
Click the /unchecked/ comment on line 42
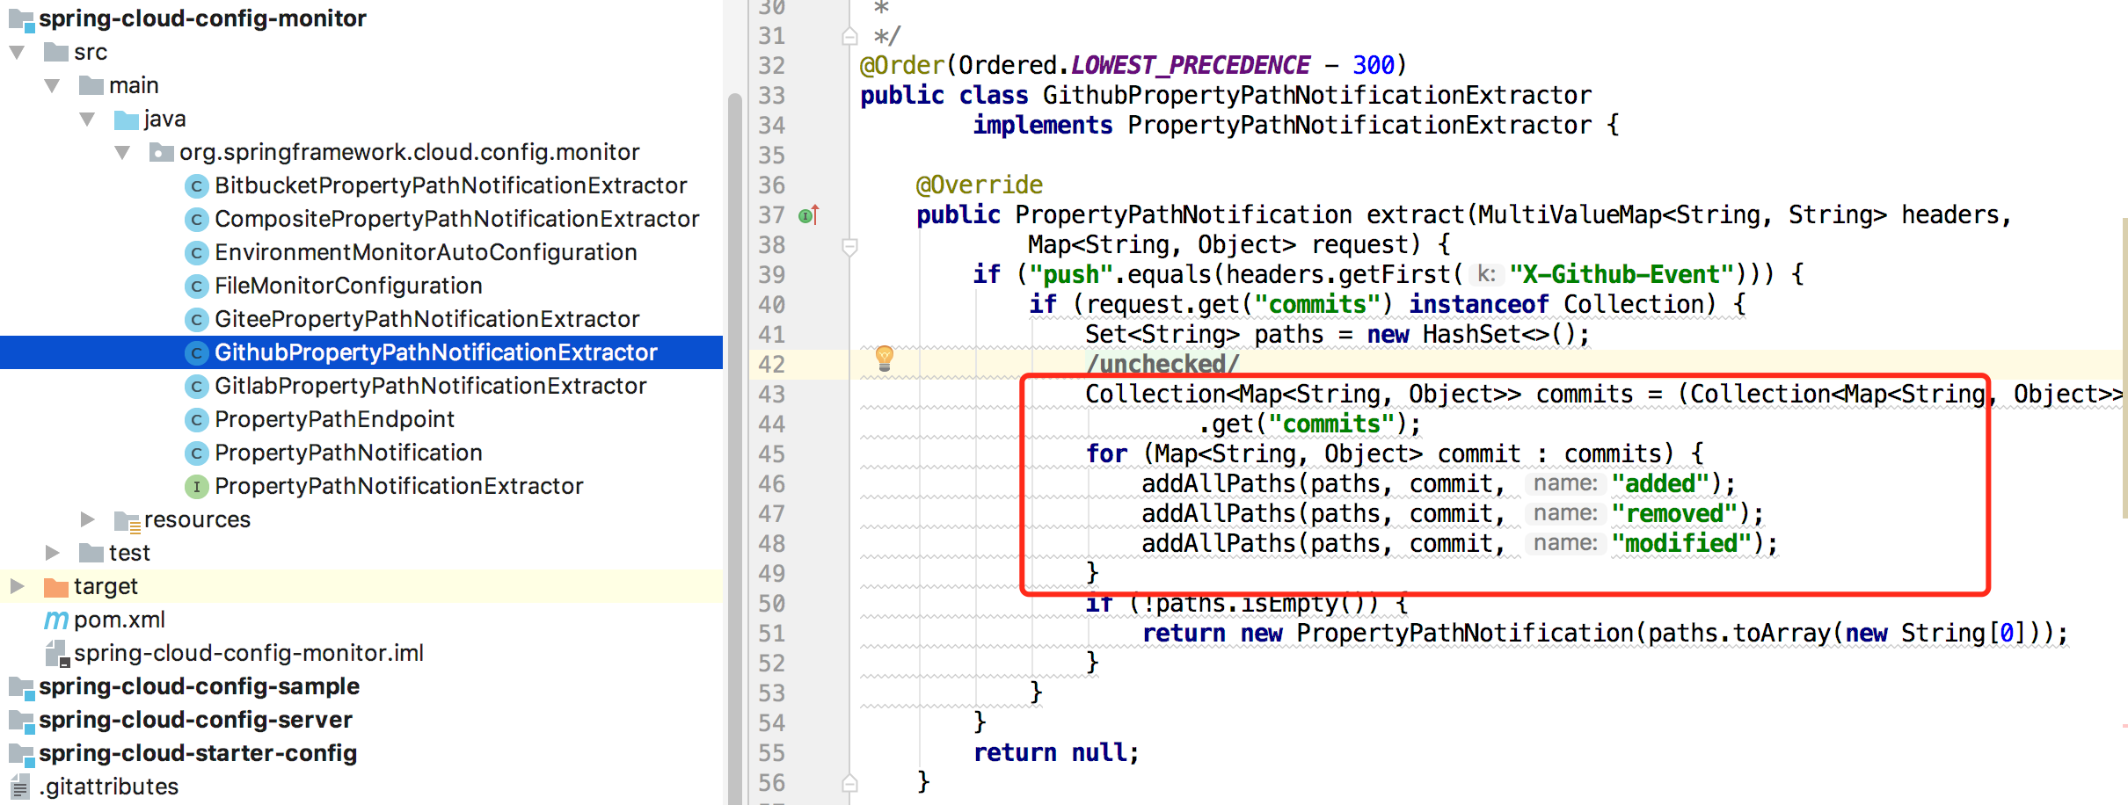[1162, 364]
